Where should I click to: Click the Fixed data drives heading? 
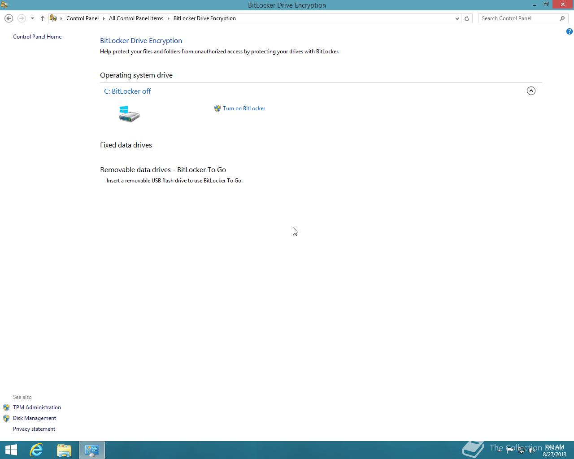tap(126, 145)
